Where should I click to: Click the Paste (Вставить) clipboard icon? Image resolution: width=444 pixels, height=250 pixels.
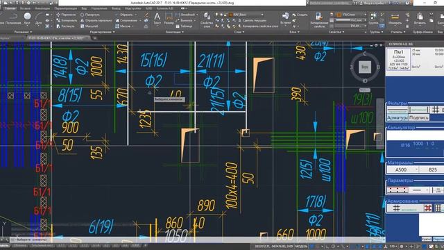point(420,19)
